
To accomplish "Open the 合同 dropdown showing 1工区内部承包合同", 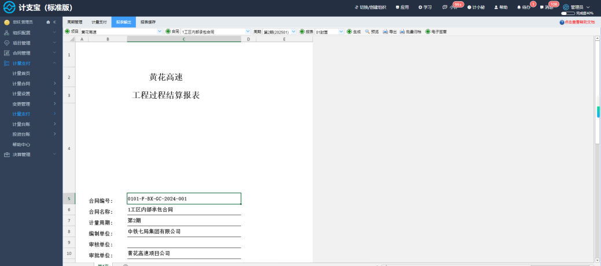I will [x=216, y=32].
